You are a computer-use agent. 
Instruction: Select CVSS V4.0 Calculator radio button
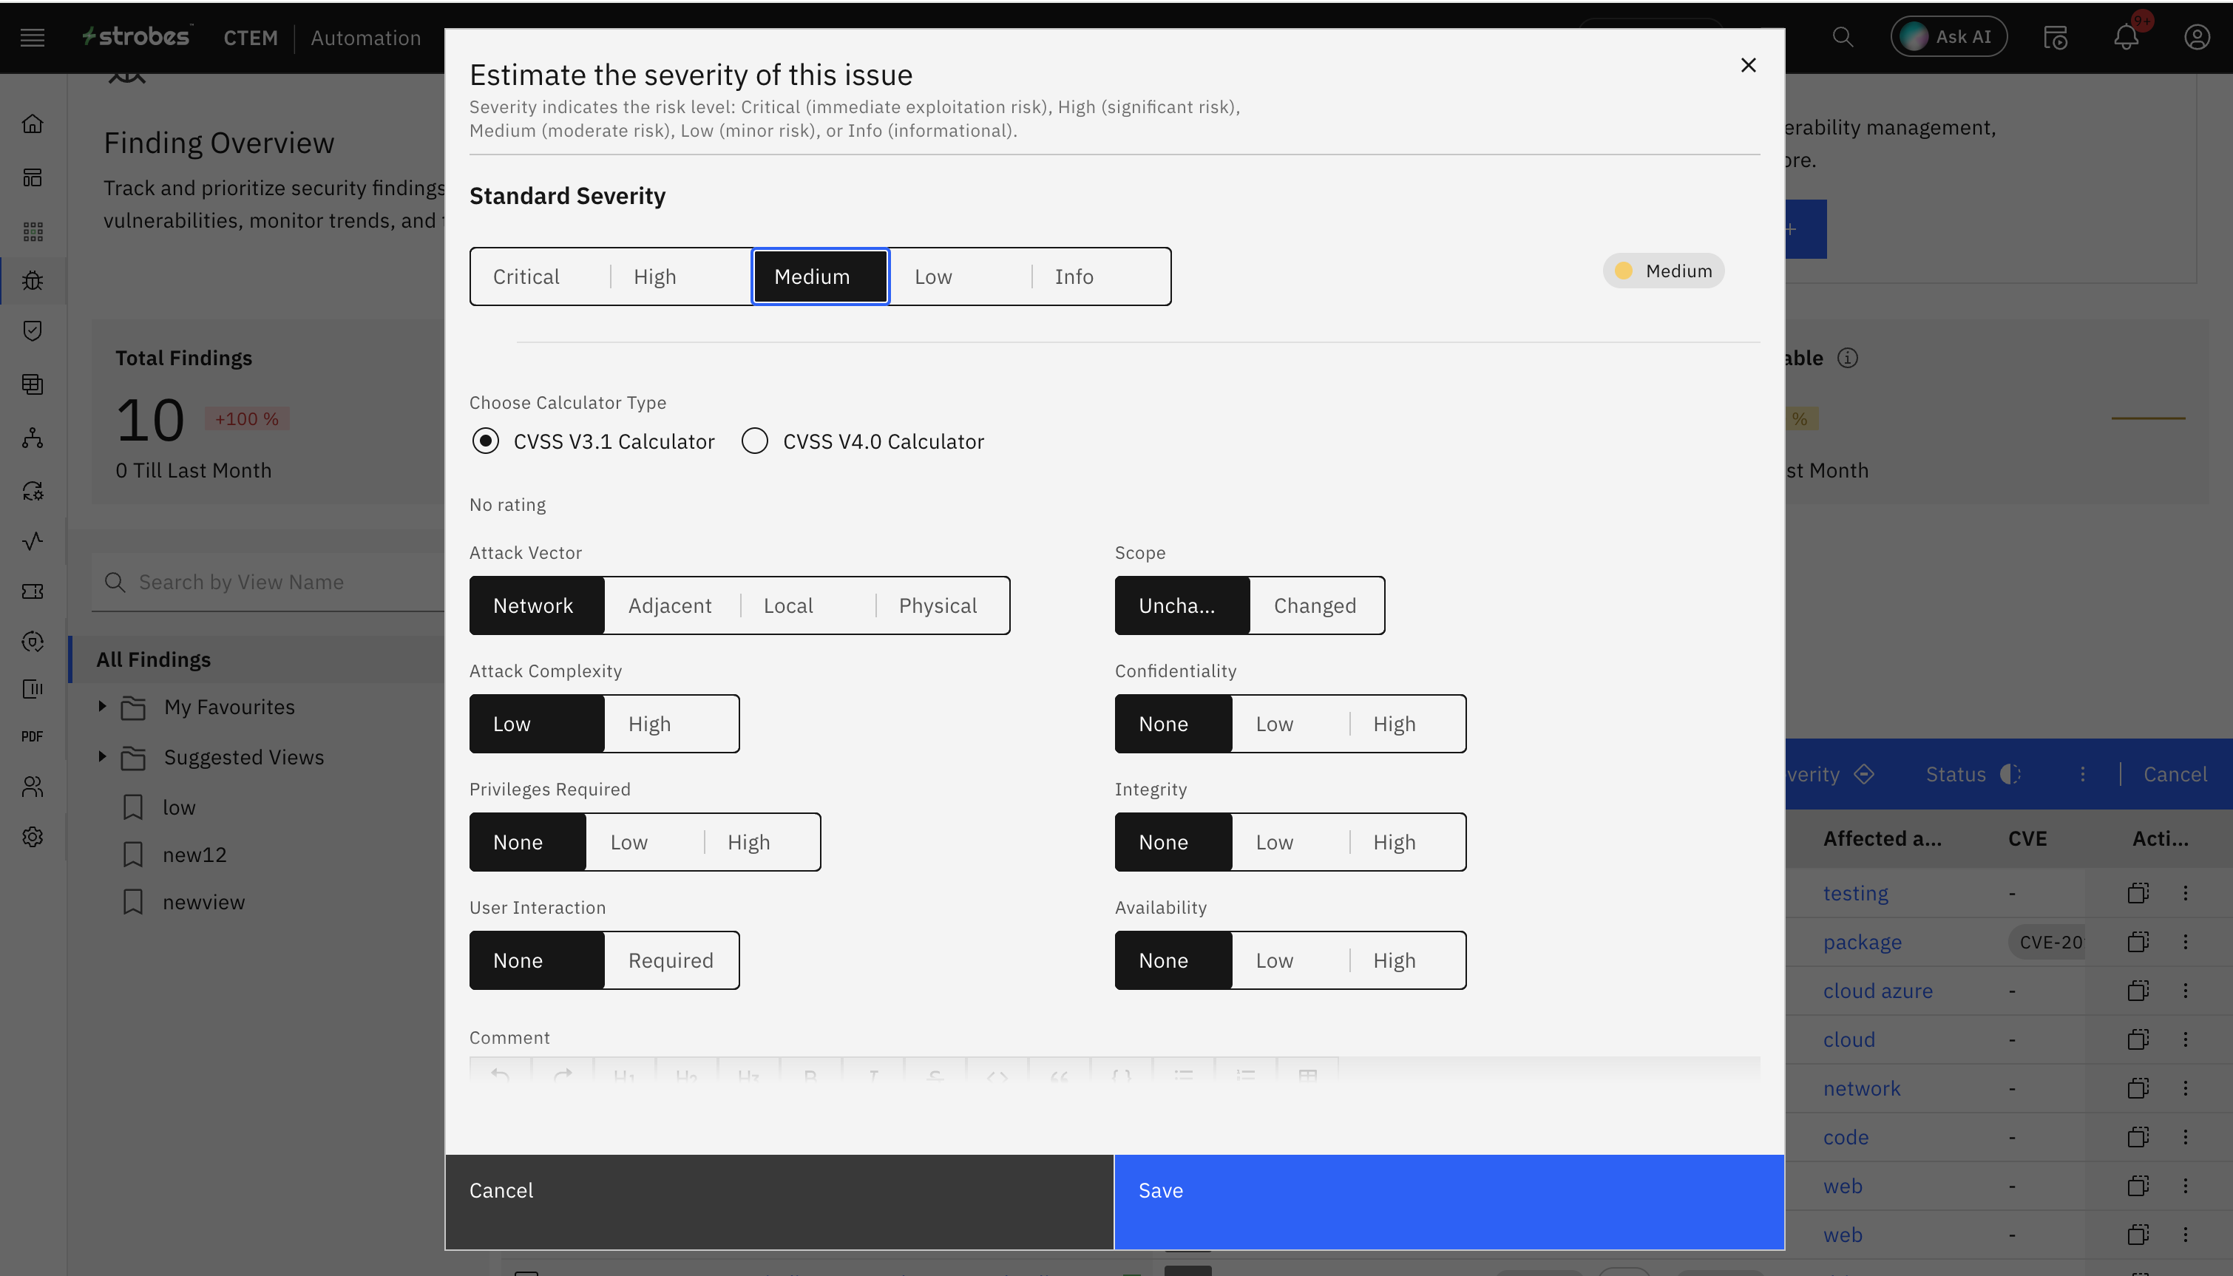point(754,441)
